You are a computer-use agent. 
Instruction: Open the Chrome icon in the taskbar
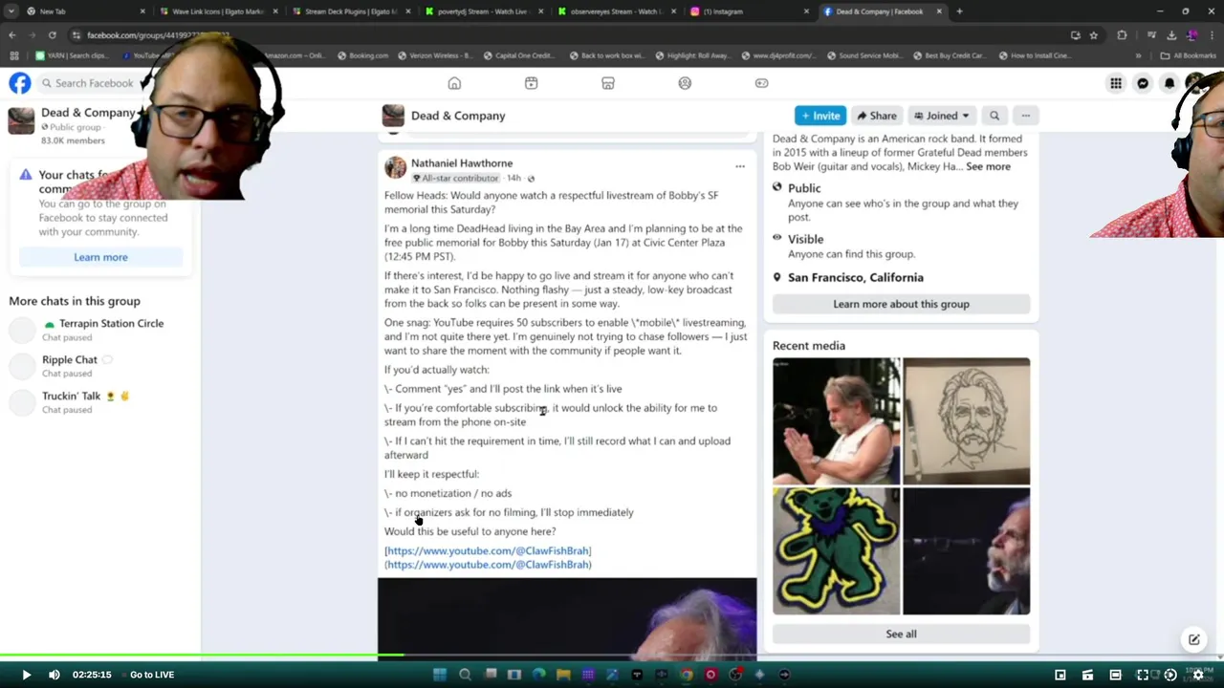686,675
